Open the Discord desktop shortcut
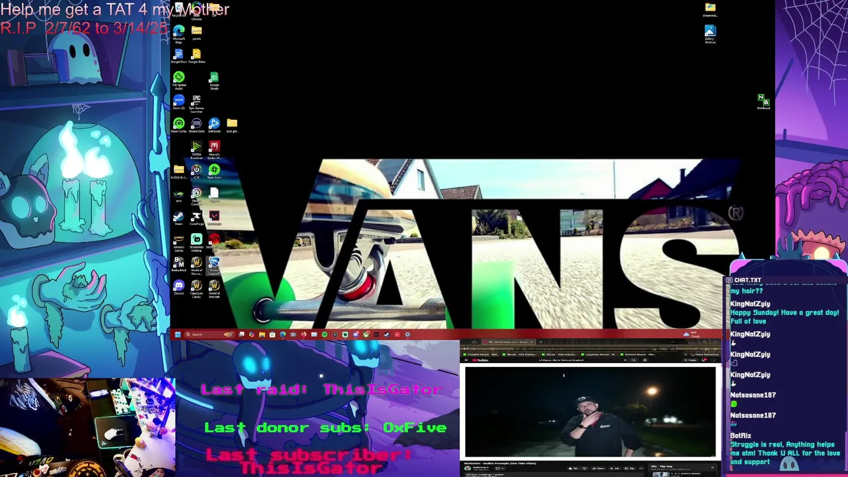The height and width of the screenshot is (477, 848). pyautogui.click(x=179, y=288)
